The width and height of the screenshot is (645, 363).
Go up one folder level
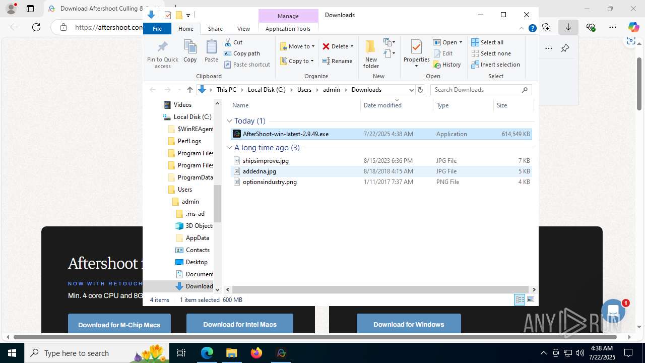[189, 90]
